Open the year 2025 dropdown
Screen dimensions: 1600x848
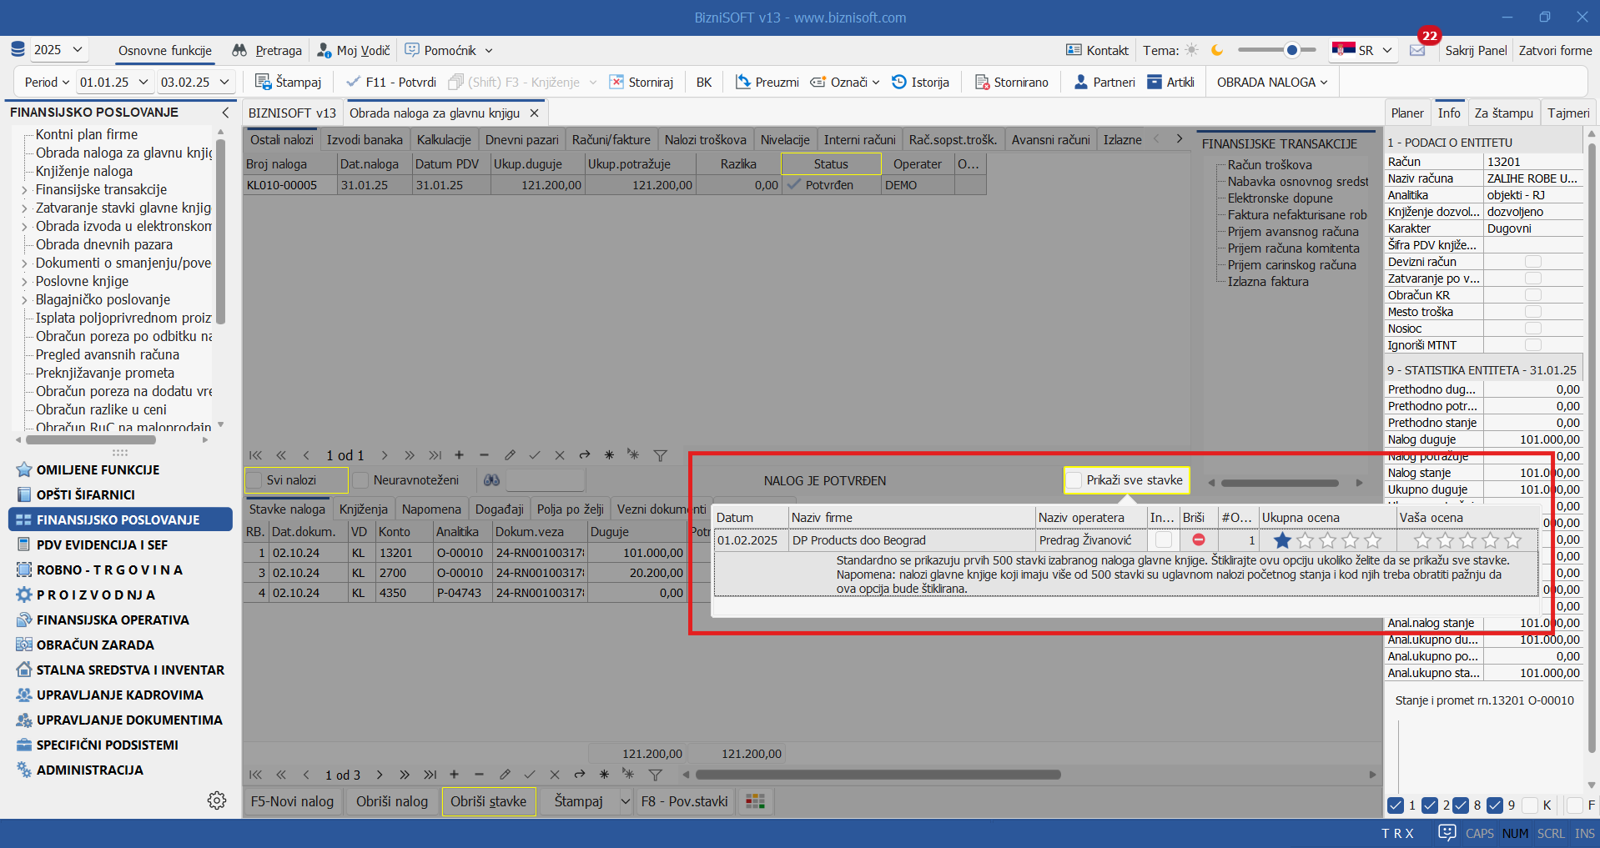pyautogui.click(x=58, y=50)
